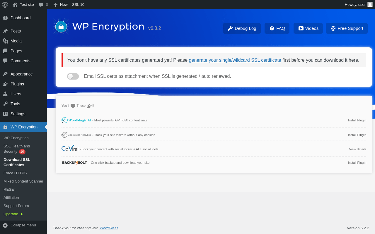Expand the Test site menu
The image size is (375, 234).
[x=23, y=5]
